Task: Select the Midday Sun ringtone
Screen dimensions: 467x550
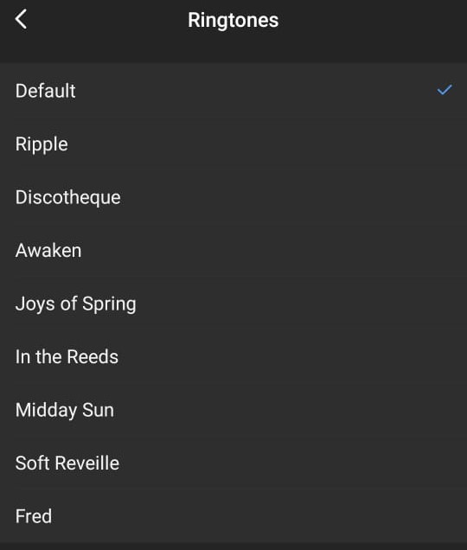Action: (233, 410)
